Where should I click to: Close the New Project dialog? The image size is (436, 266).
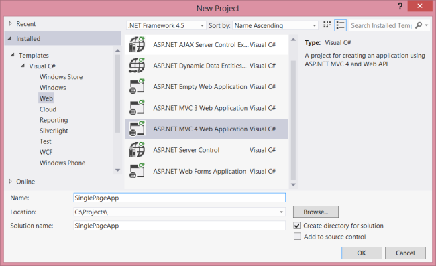(x=420, y=6)
